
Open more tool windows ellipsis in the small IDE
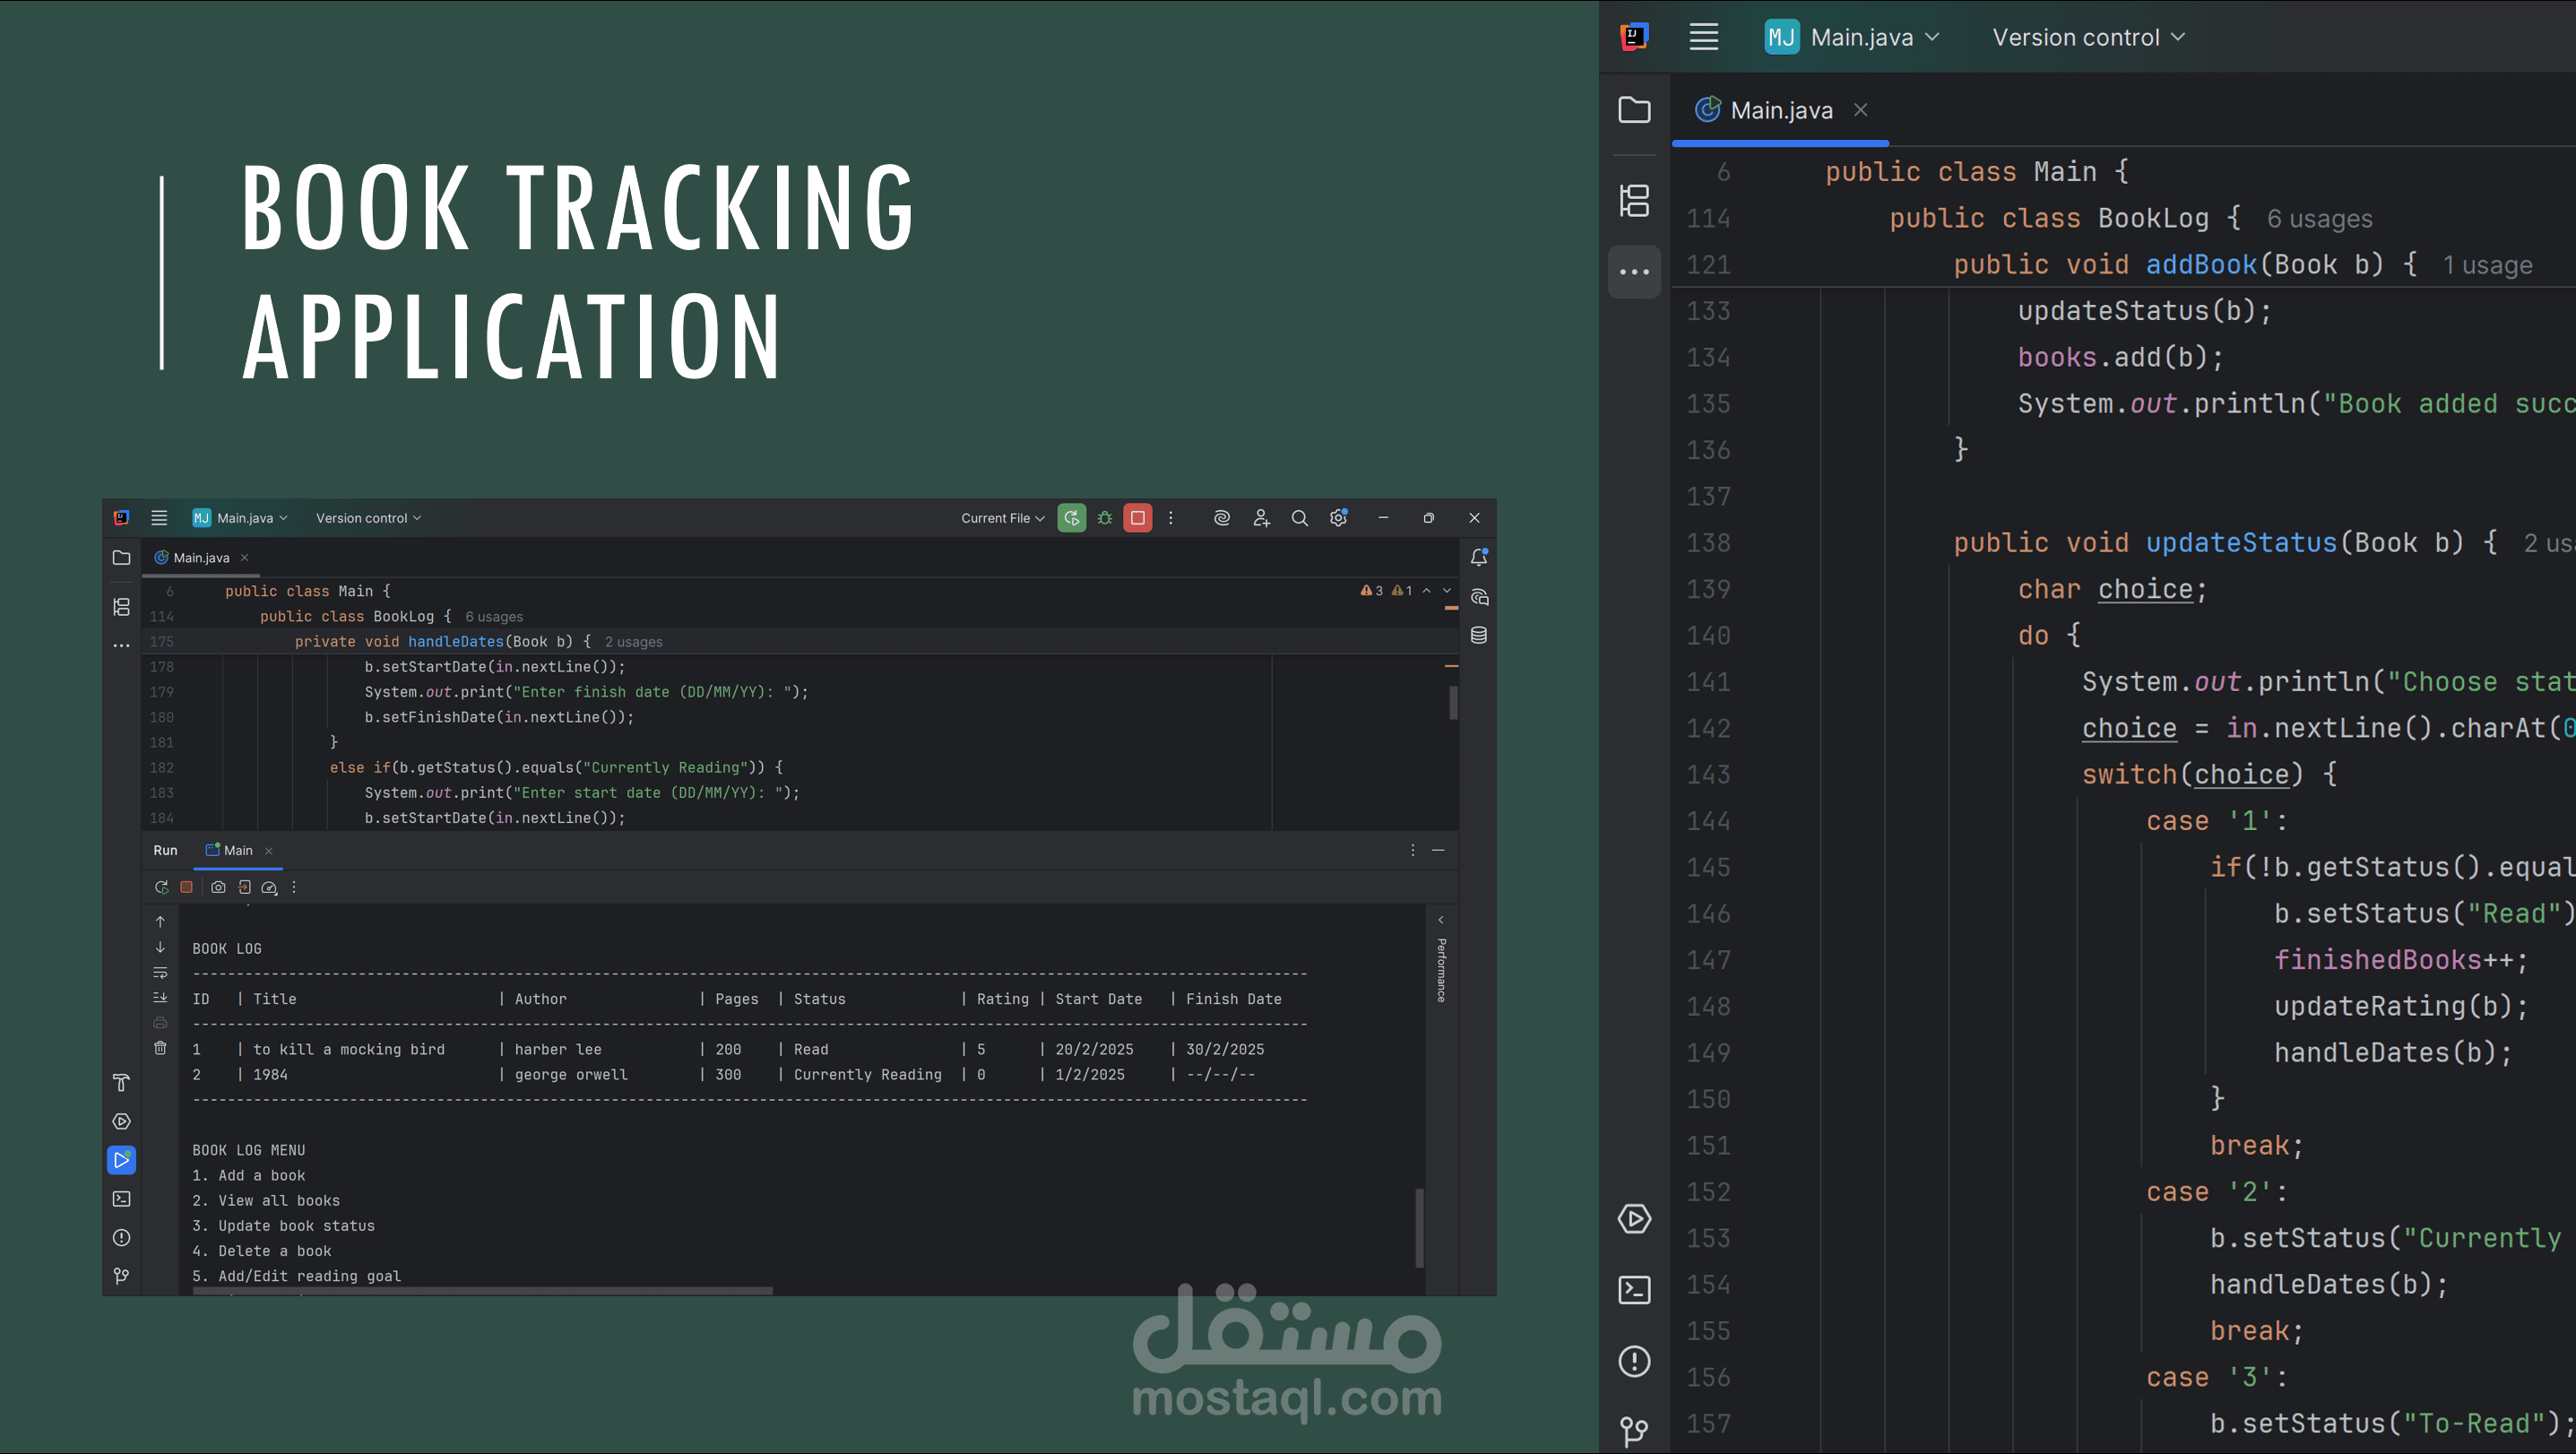(122, 646)
